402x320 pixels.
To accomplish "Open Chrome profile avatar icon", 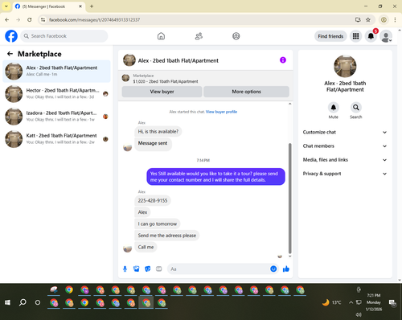I will point(384,20).
